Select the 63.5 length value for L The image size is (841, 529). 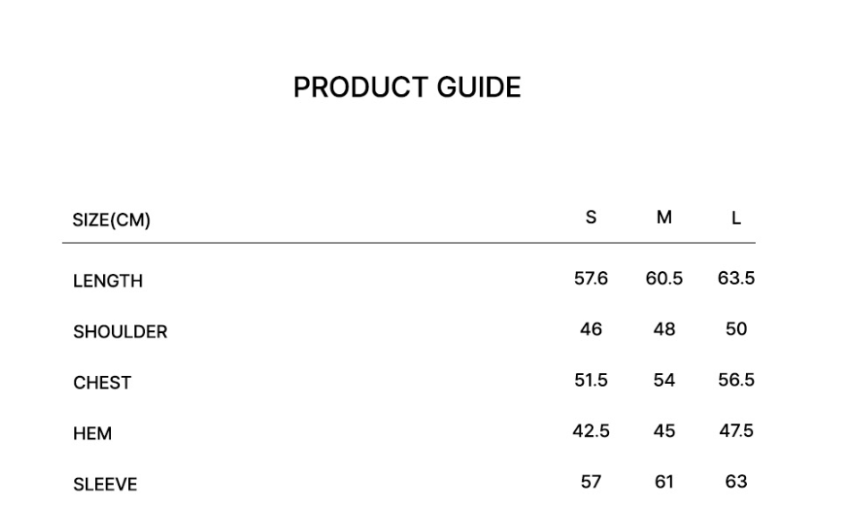[736, 278]
